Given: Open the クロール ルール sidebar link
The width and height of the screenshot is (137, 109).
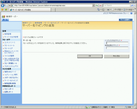Looking at the screenshot, I should [x=9, y=45].
